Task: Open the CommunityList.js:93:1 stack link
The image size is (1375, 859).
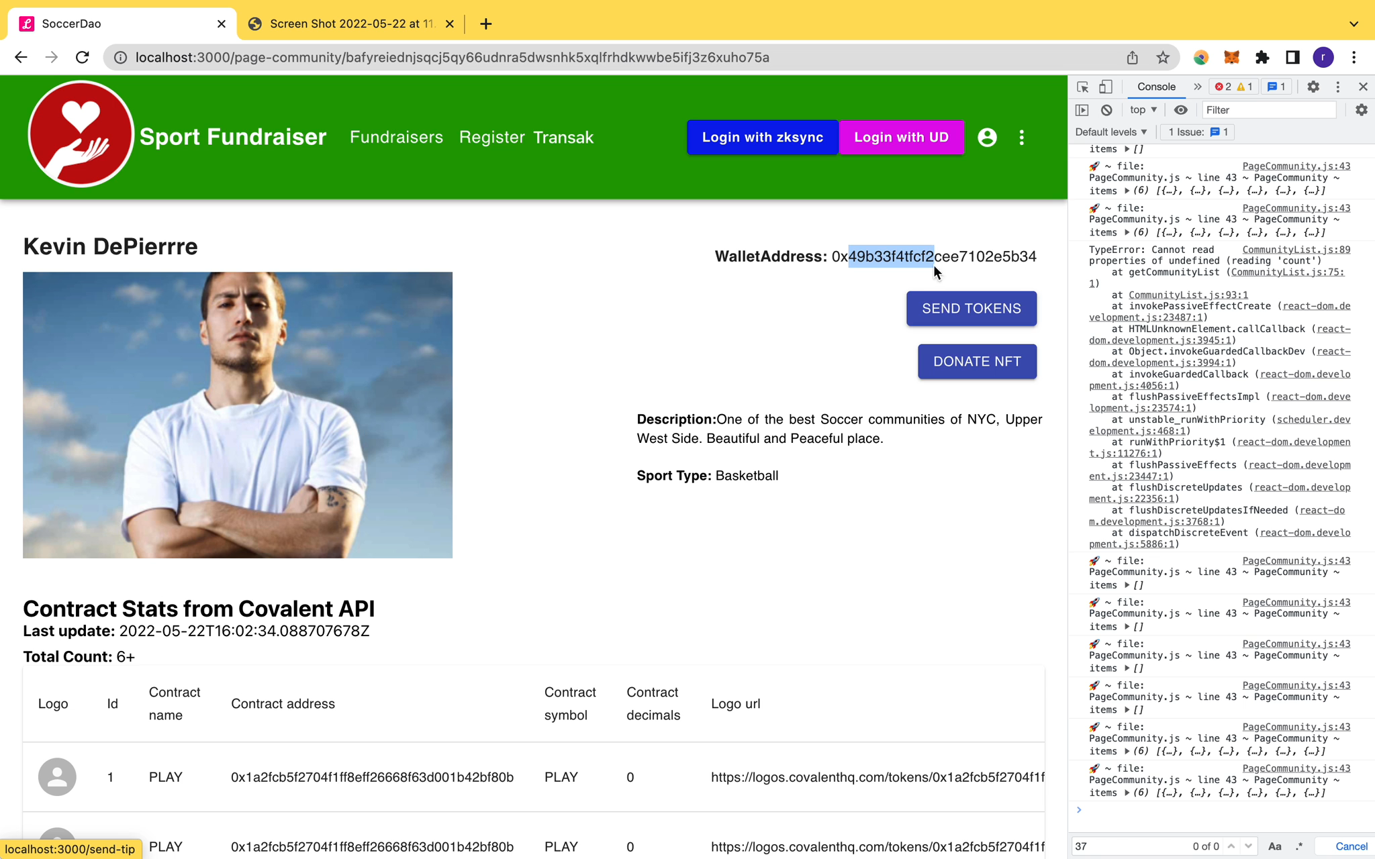Action: coord(1188,295)
